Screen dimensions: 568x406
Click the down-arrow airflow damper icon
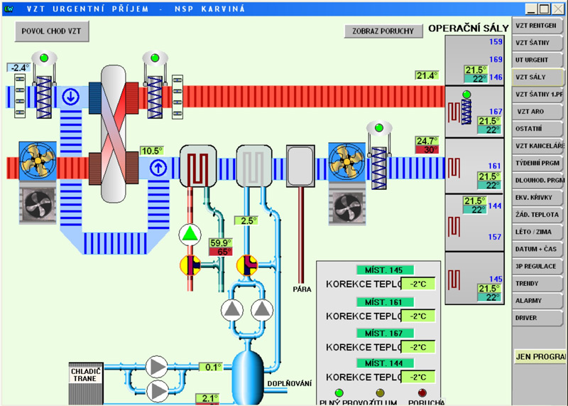pos(70,97)
